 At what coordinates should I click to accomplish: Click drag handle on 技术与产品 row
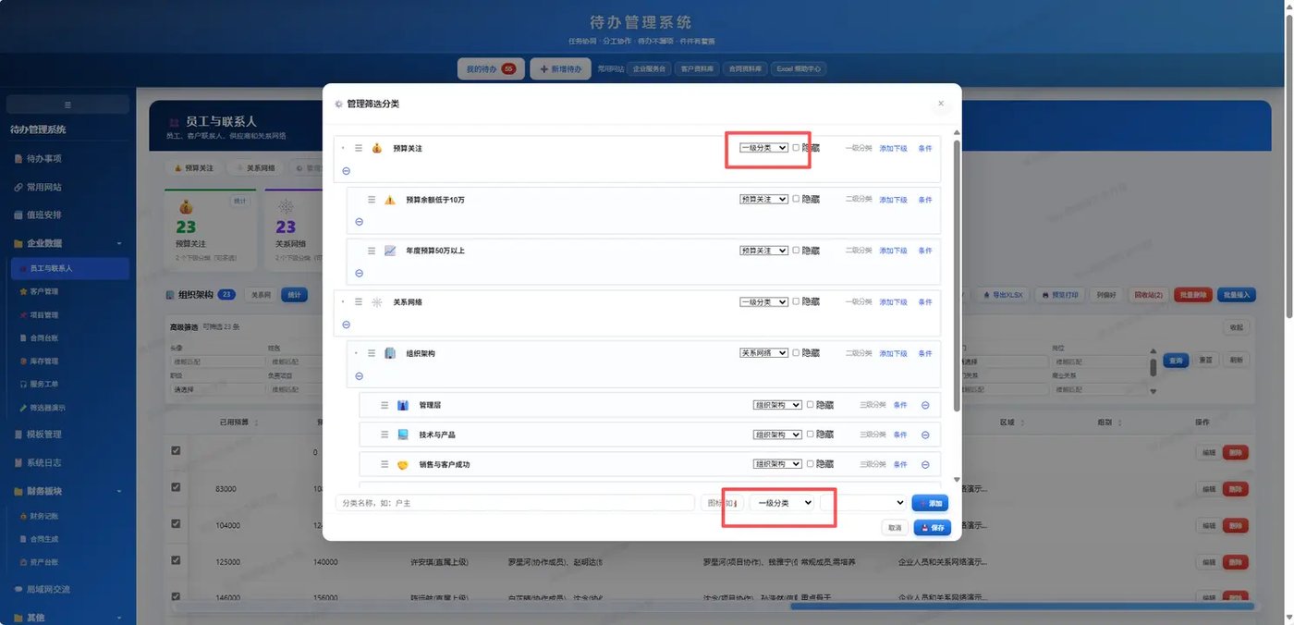pyautogui.click(x=385, y=435)
